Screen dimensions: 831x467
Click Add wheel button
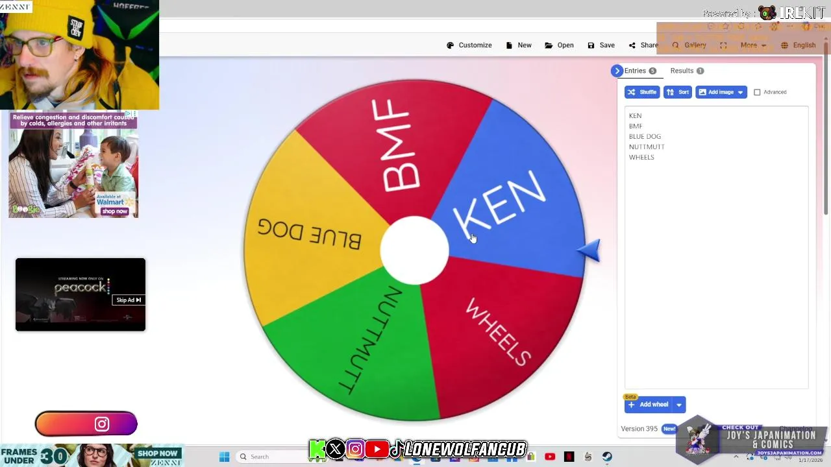click(648, 405)
